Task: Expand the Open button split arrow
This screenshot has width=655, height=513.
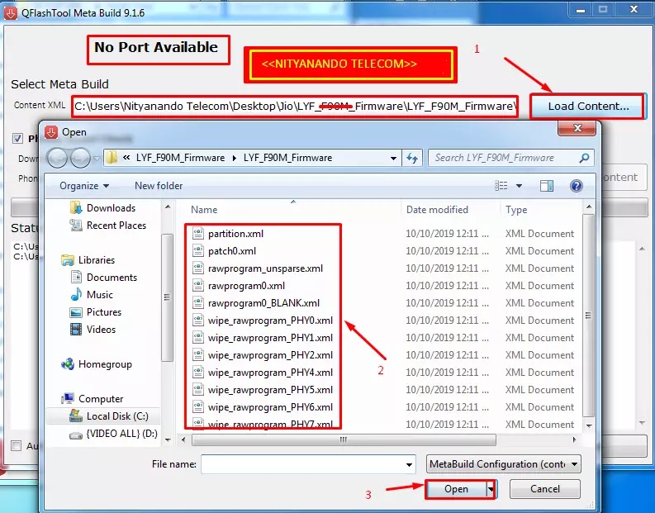Action: [x=491, y=489]
